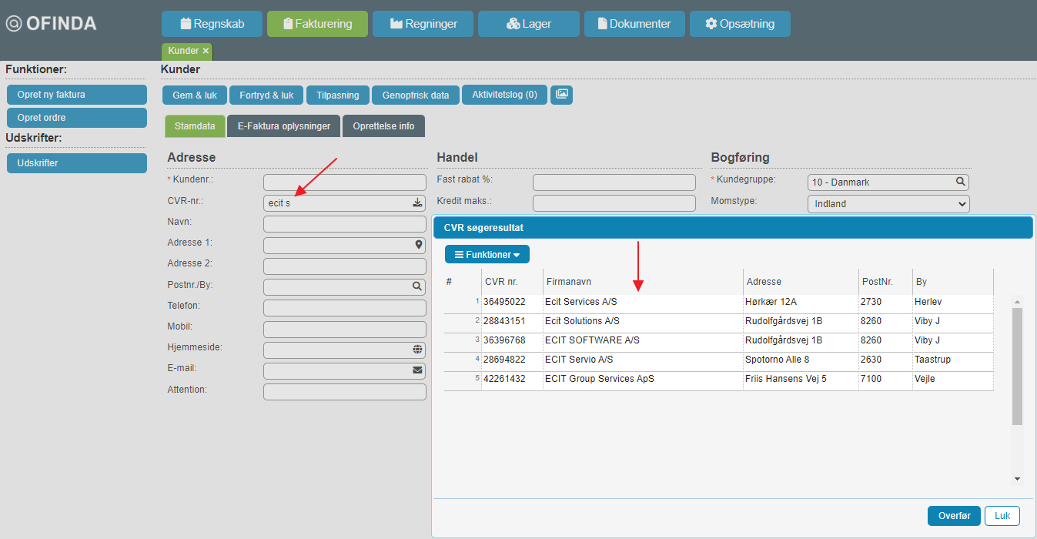Click the Adresse 2 input field
Viewport: 1037px width, 539px height.
point(345,266)
